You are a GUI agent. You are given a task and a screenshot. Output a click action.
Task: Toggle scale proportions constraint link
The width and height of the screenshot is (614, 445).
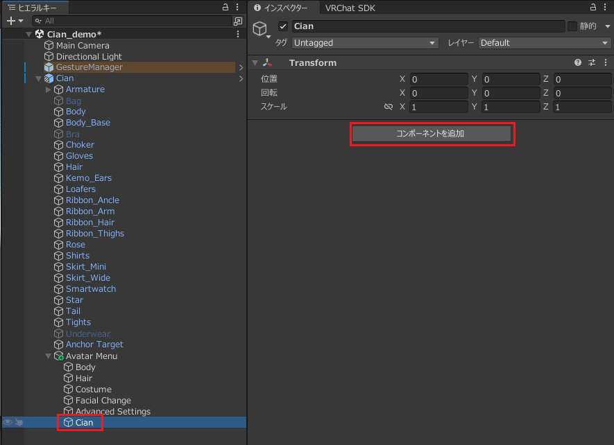389,107
